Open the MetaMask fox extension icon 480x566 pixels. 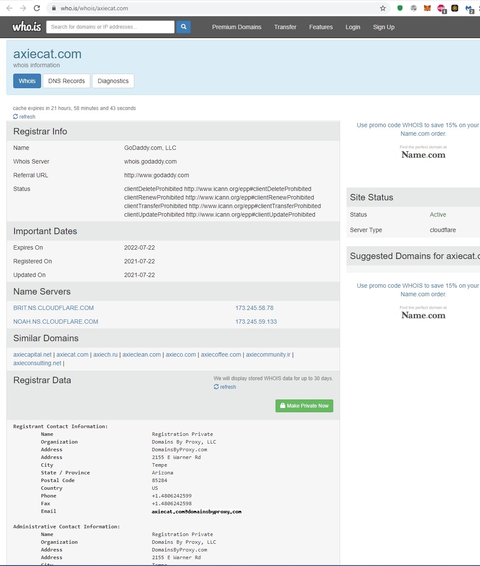click(x=427, y=8)
